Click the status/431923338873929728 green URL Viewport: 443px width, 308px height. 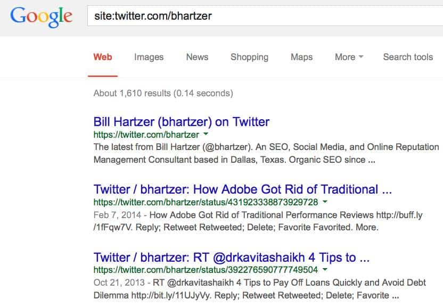point(206,202)
